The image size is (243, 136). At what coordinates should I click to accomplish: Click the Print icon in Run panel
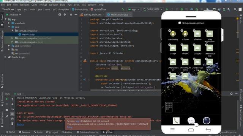[13, 119]
